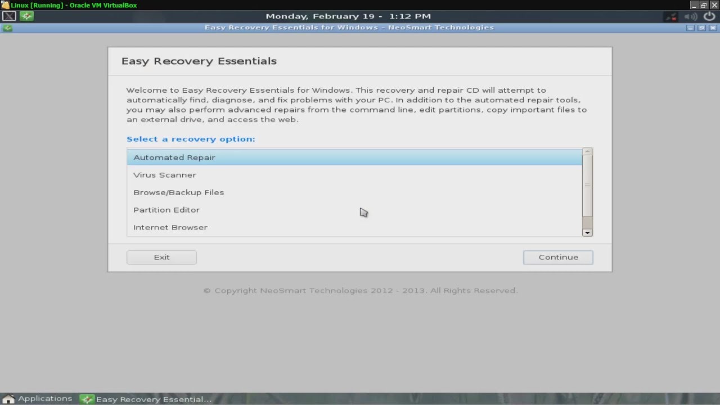Viewport: 720px width, 405px height.
Task: Click the volume speaker tray icon
Action: tap(690, 16)
